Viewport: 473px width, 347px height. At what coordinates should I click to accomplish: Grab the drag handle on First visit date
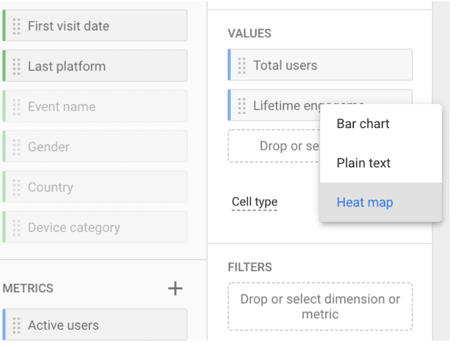point(17,26)
